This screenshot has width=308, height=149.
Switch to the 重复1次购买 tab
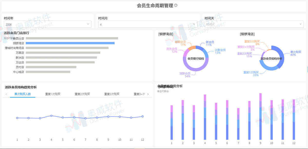(53, 94)
